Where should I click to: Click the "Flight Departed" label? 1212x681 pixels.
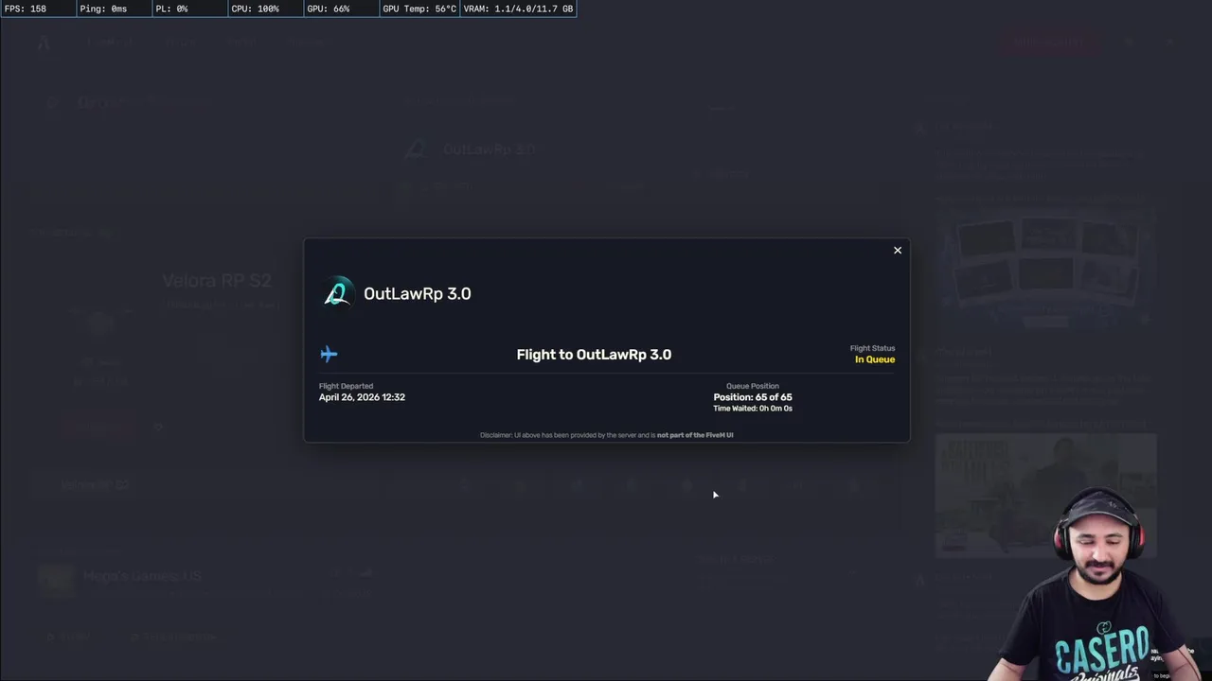tap(346, 386)
